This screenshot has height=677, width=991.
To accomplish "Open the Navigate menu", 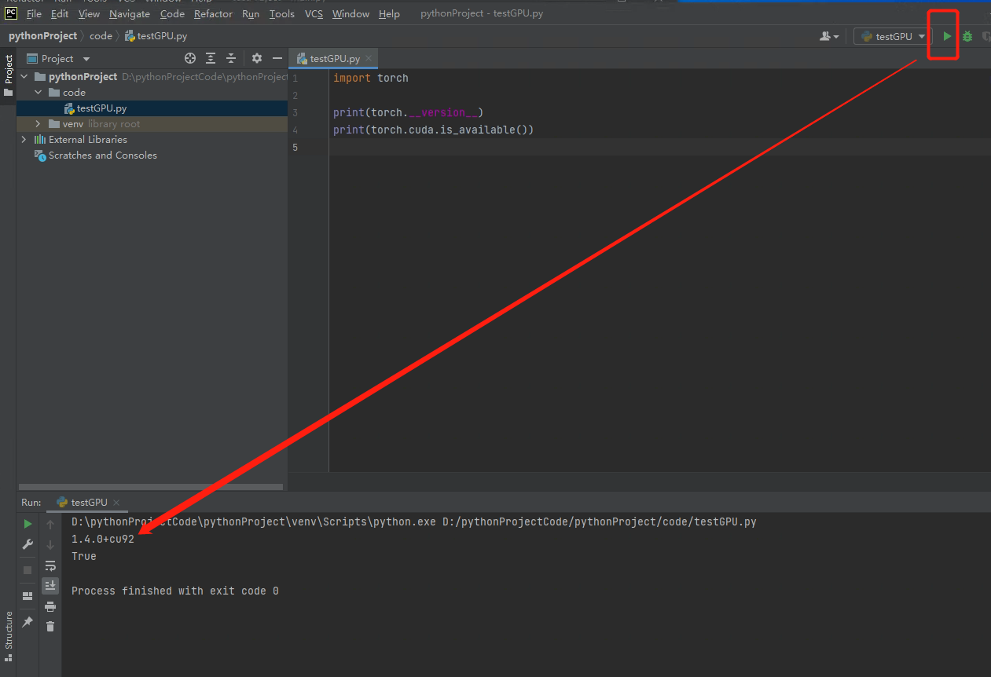I will click(x=130, y=13).
